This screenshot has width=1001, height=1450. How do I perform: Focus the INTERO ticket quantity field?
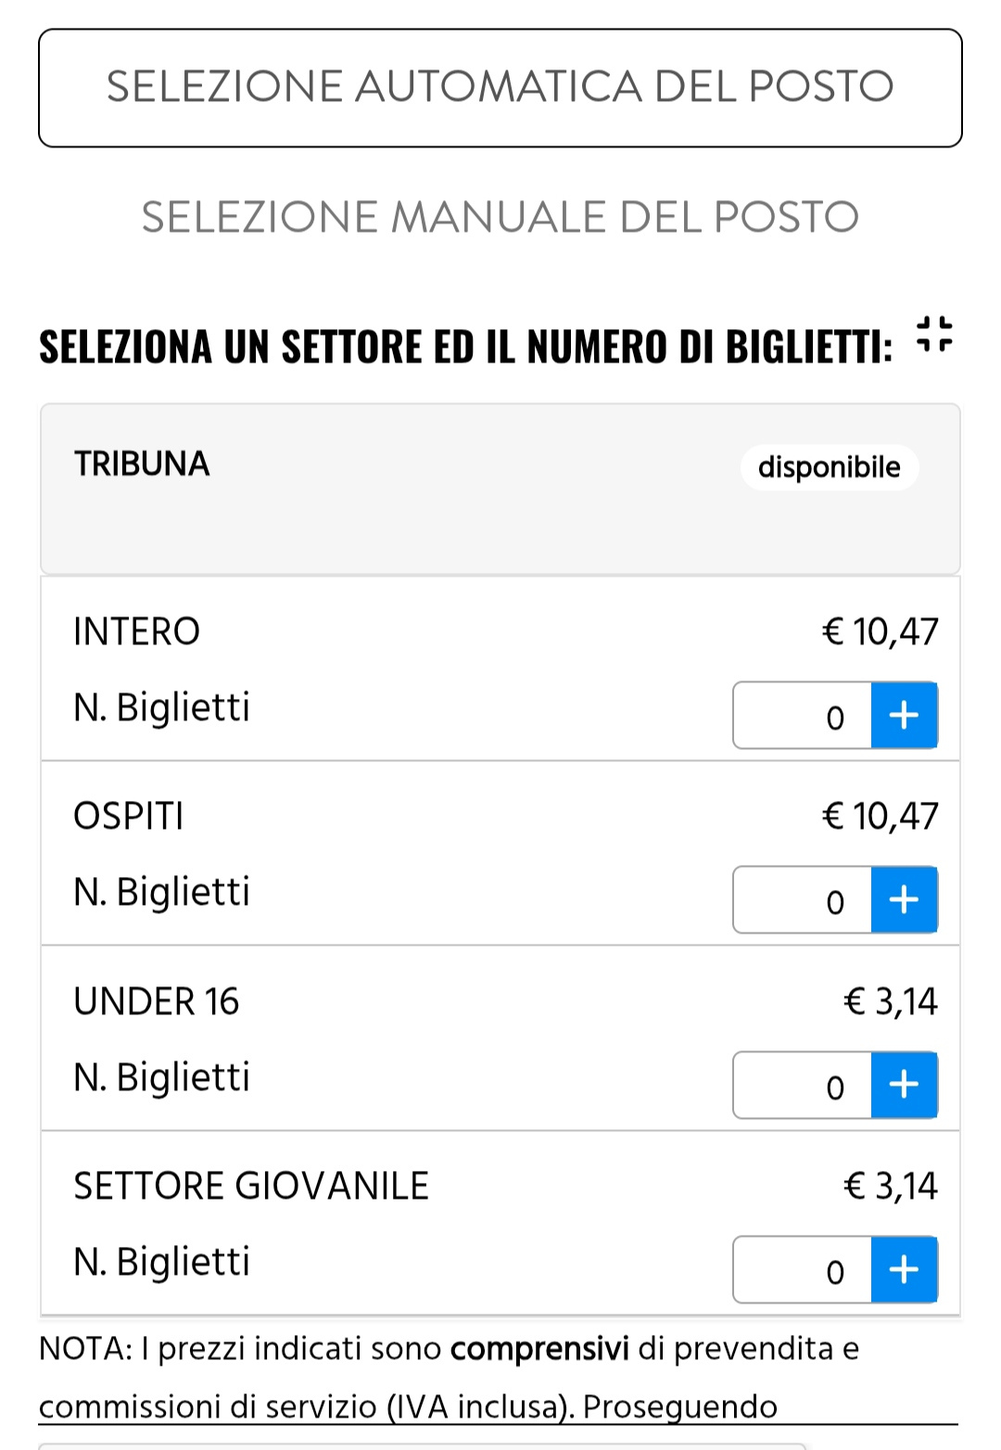pyautogui.click(x=803, y=716)
